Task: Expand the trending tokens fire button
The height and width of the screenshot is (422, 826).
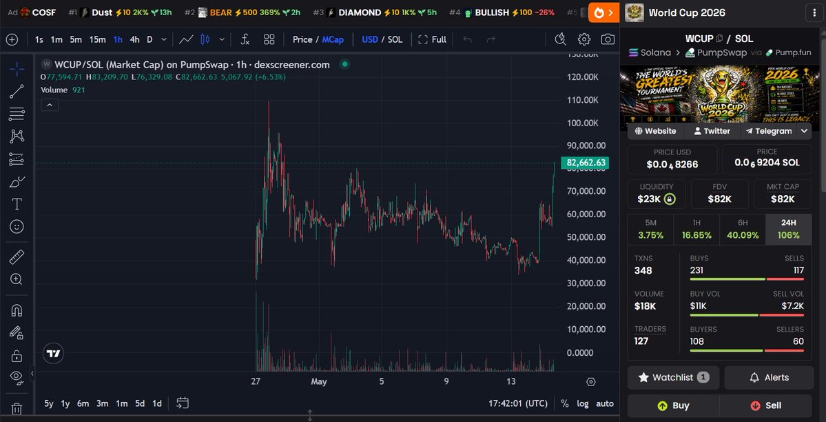Action: (603, 12)
